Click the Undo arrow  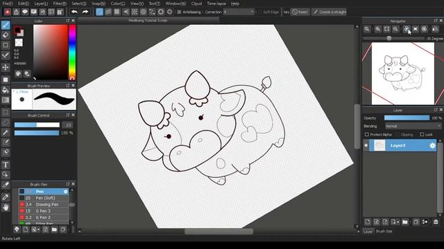[74, 12]
